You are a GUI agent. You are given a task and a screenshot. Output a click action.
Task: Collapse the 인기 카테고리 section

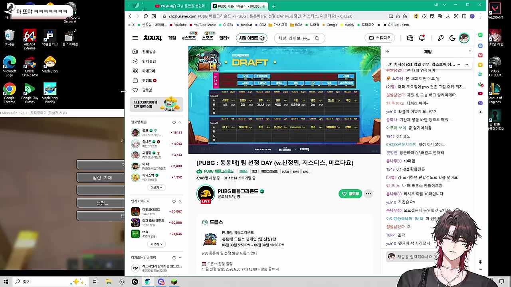pyautogui.click(x=180, y=201)
